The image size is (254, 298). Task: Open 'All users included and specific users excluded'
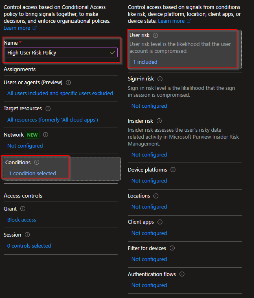pyautogui.click(x=60, y=94)
